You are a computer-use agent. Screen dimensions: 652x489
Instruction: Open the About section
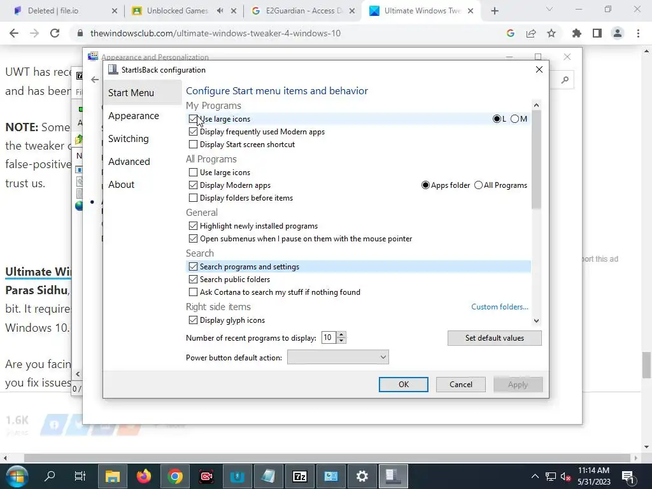point(121,184)
